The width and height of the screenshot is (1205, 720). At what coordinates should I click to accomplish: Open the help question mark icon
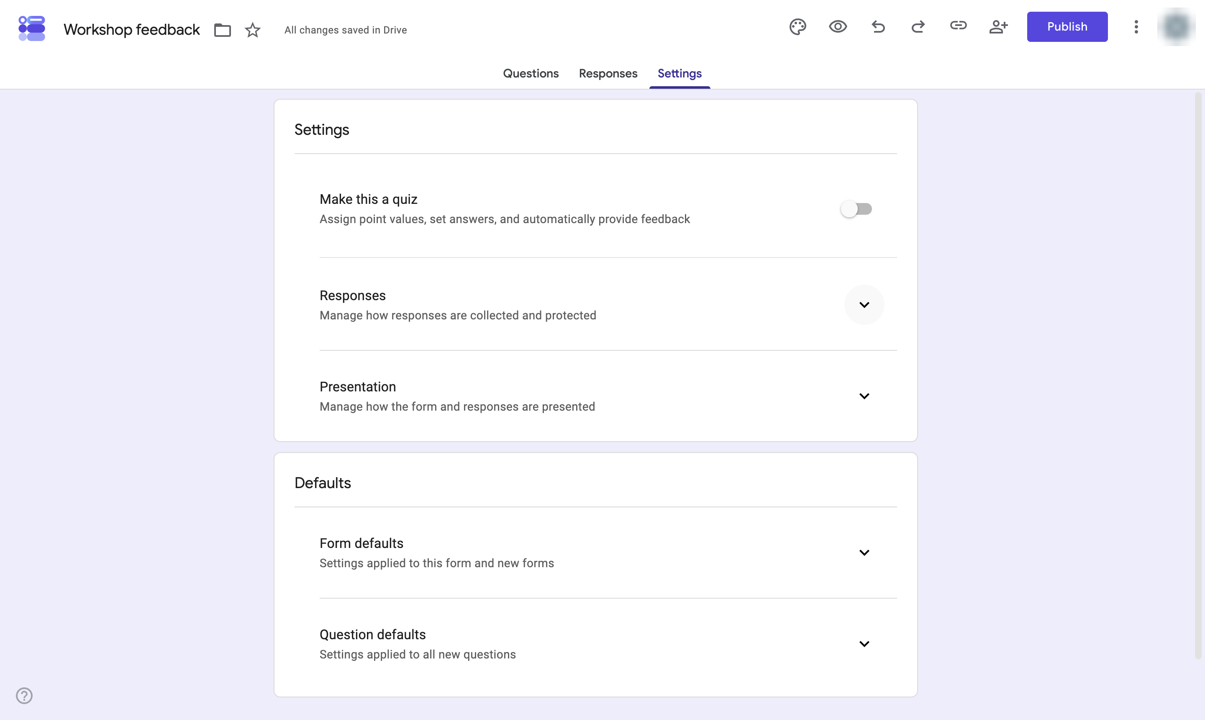24,696
